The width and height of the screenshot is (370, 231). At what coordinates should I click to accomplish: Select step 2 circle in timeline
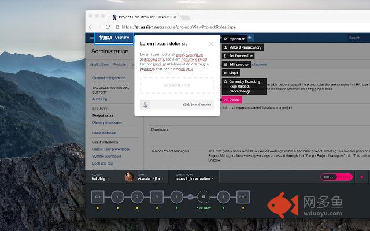137,197
